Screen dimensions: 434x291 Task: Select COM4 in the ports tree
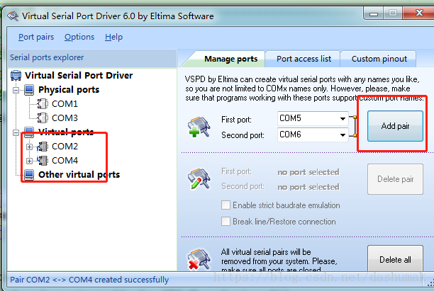(65, 160)
